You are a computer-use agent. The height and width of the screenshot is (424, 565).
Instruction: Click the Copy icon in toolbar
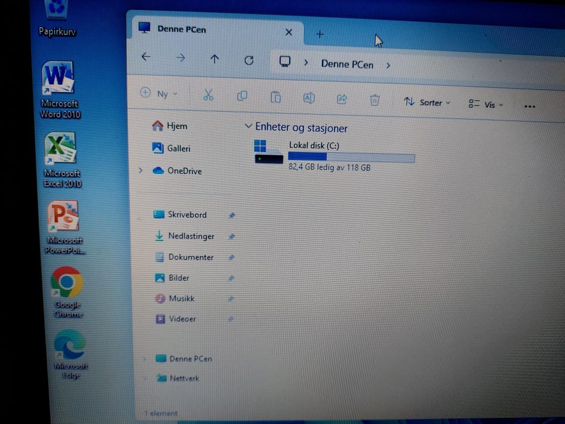242,96
